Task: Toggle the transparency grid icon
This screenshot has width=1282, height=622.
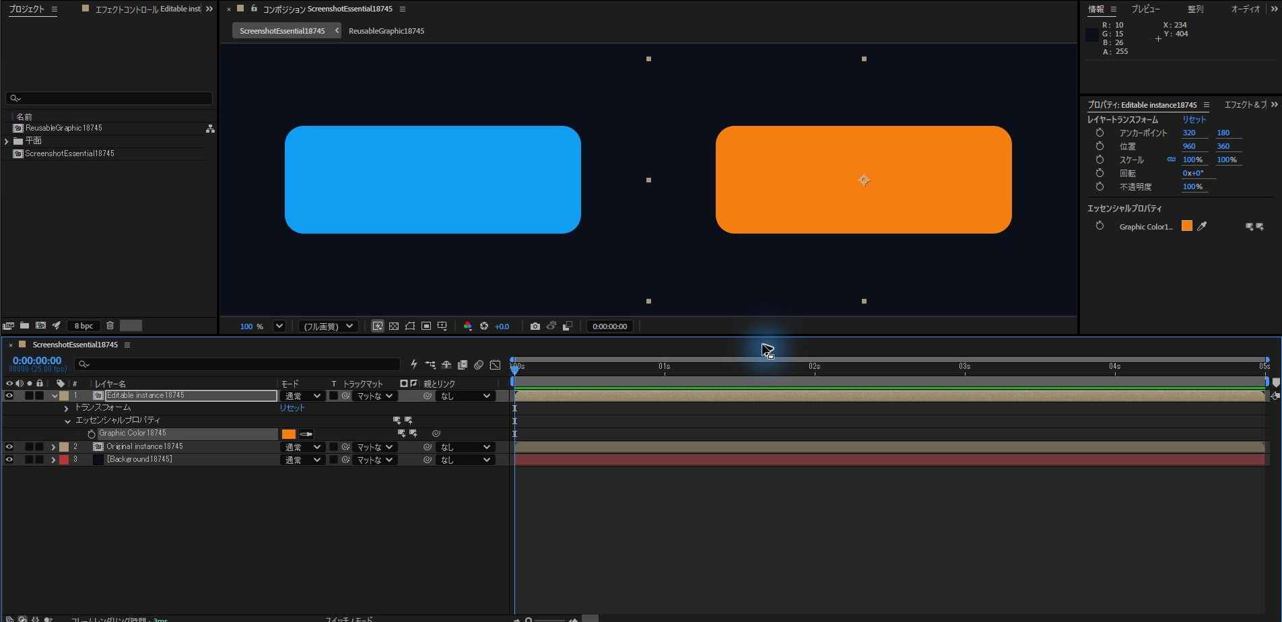Action: (394, 326)
